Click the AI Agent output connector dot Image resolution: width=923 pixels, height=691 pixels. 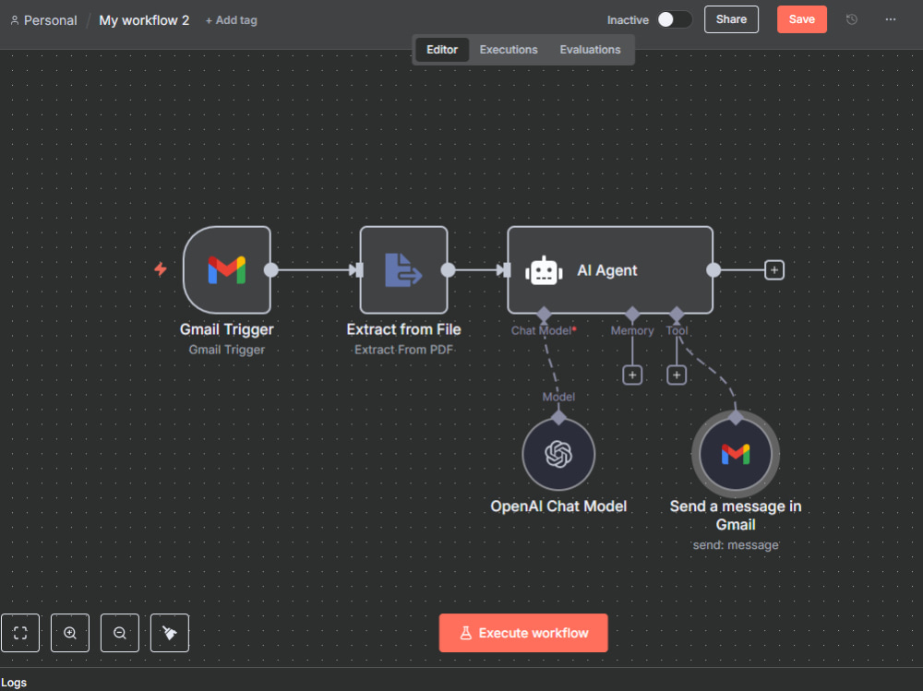point(713,270)
